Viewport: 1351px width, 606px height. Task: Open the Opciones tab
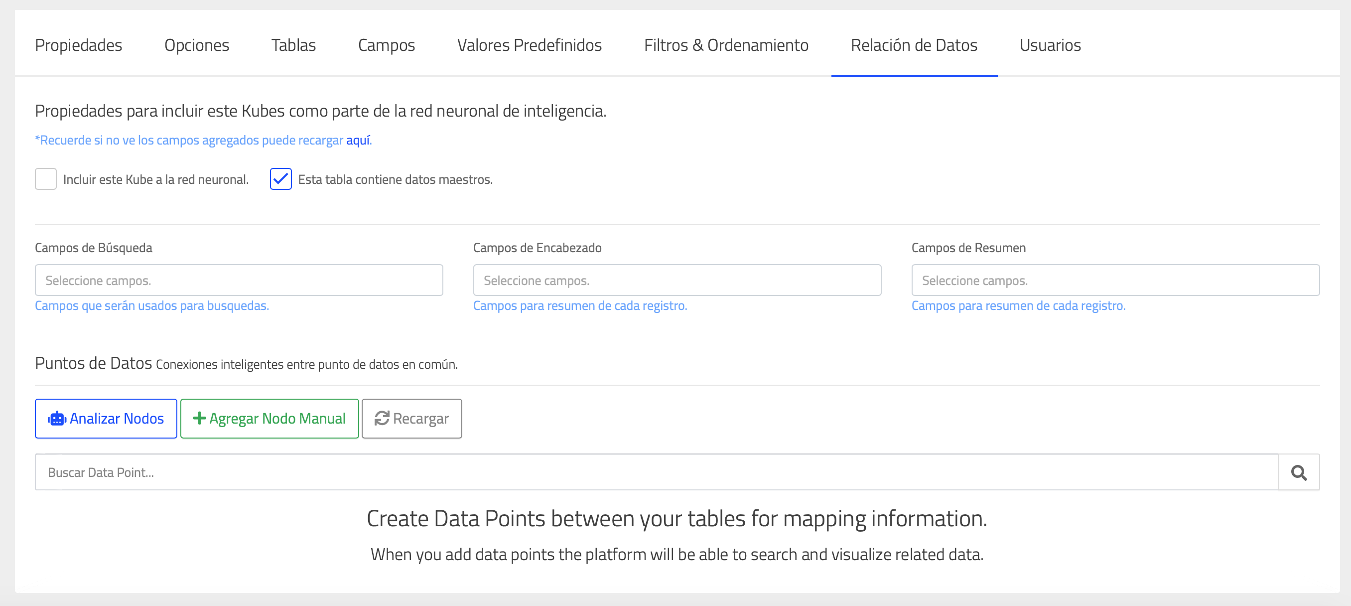pos(197,45)
